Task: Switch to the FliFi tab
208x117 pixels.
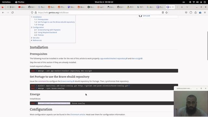Action: click(140, 7)
